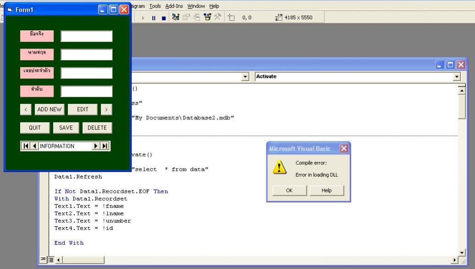Click the 'Text3.Text = !unumber' line
The image size is (475, 269).
pyautogui.click(x=93, y=221)
